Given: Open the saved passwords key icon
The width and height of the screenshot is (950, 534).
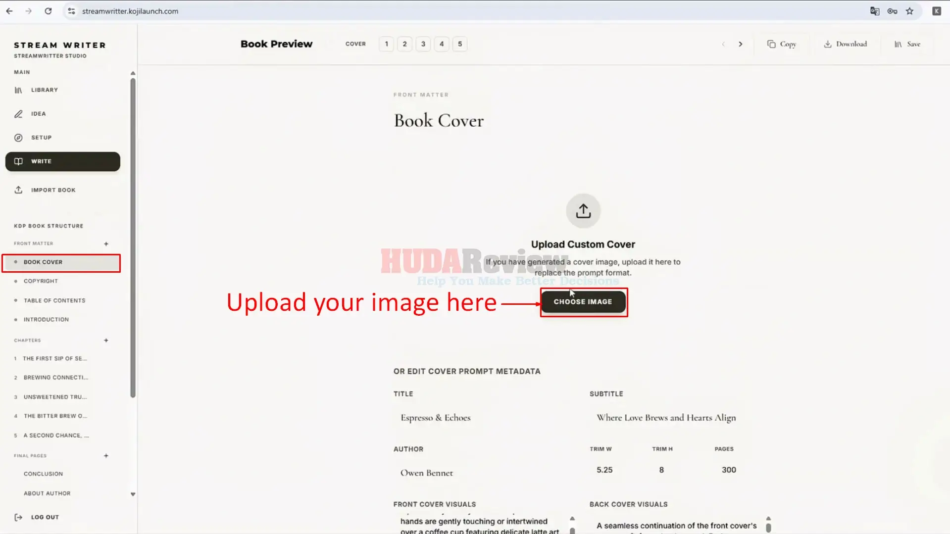Looking at the screenshot, I should 892,11.
